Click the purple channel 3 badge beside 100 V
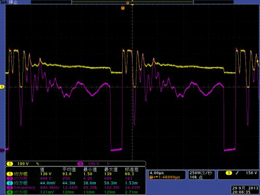Screen dimensions: 260x195 click(80, 164)
